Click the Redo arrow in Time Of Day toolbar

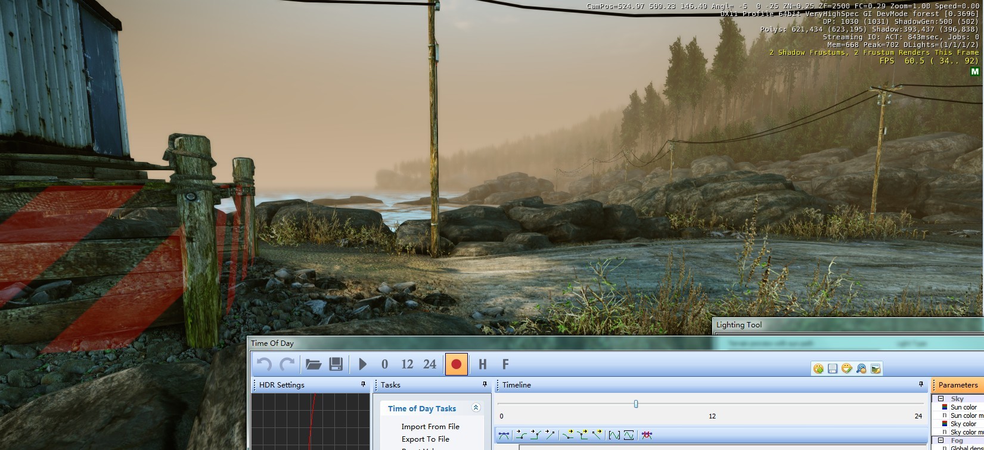[287, 364]
